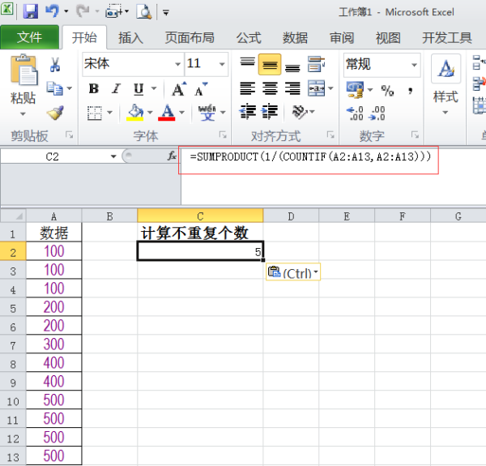The width and height of the screenshot is (486, 466).
Task: Open font color dropdown arrow
Action: [182, 113]
